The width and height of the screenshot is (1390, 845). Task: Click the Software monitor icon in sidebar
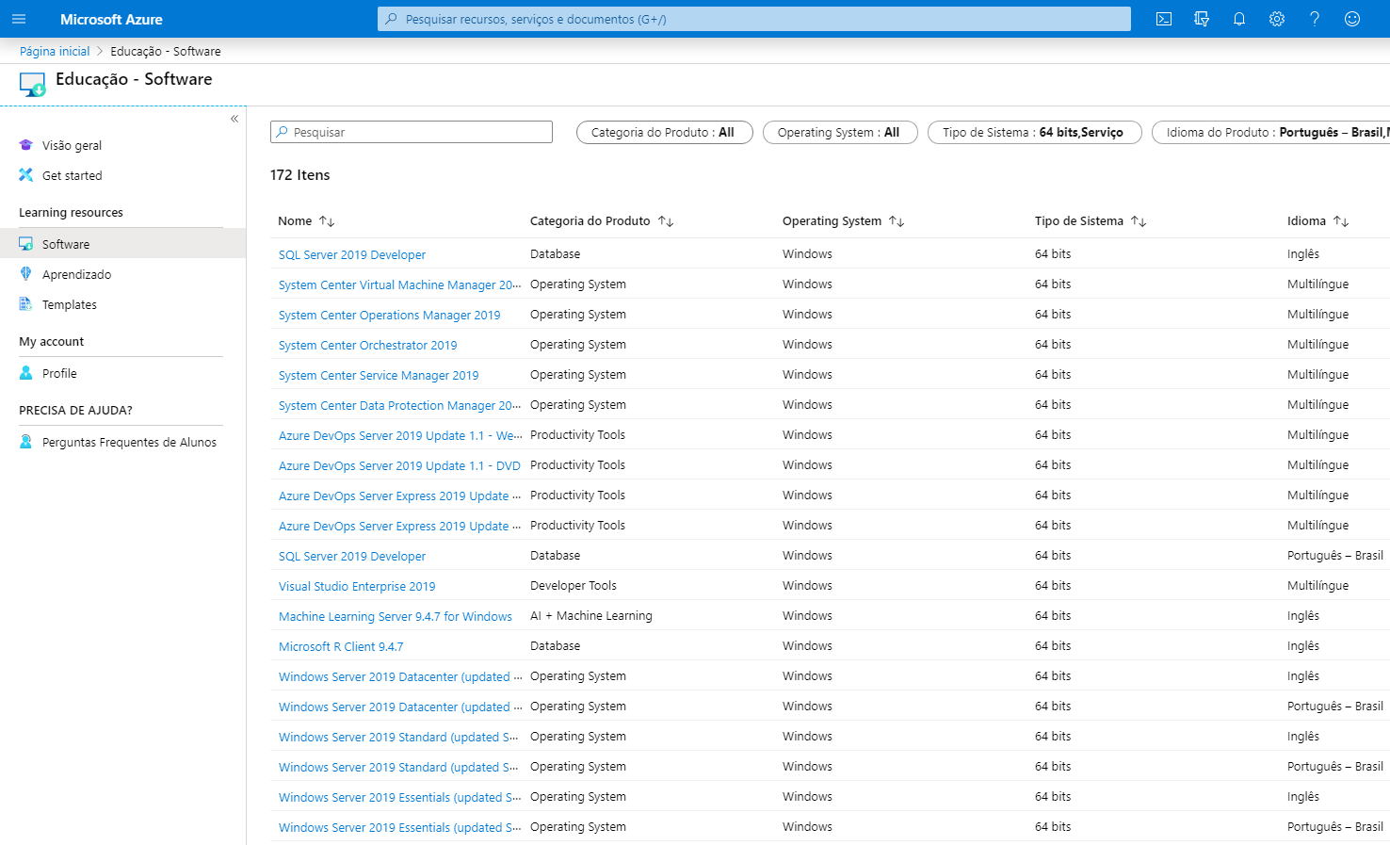(x=26, y=244)
